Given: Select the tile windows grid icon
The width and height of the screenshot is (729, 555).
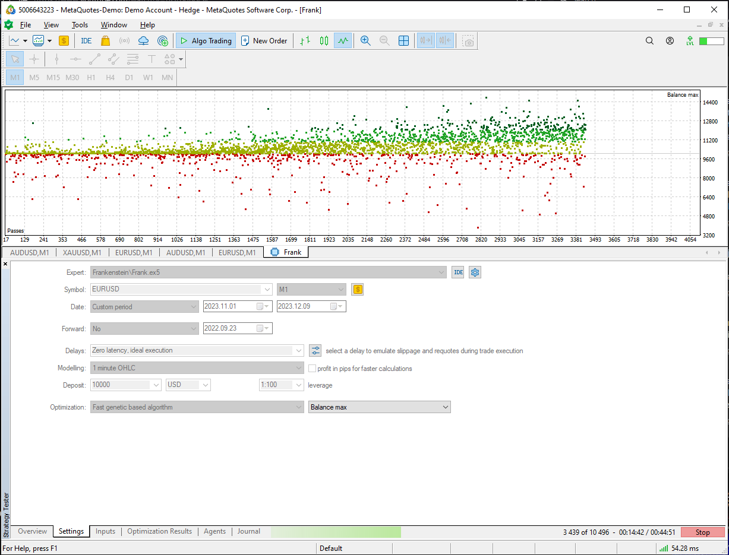Looking at the screenshot, I should [403, 41].
